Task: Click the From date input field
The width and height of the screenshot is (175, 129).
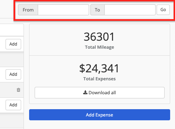Action: (x=63, y=10)
